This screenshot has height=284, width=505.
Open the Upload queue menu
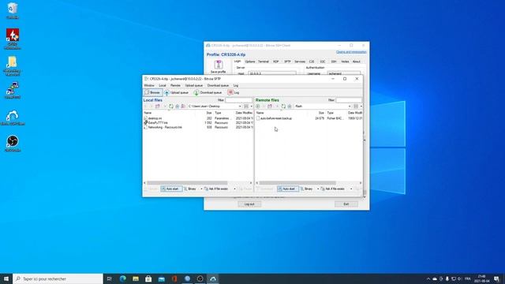194,85
